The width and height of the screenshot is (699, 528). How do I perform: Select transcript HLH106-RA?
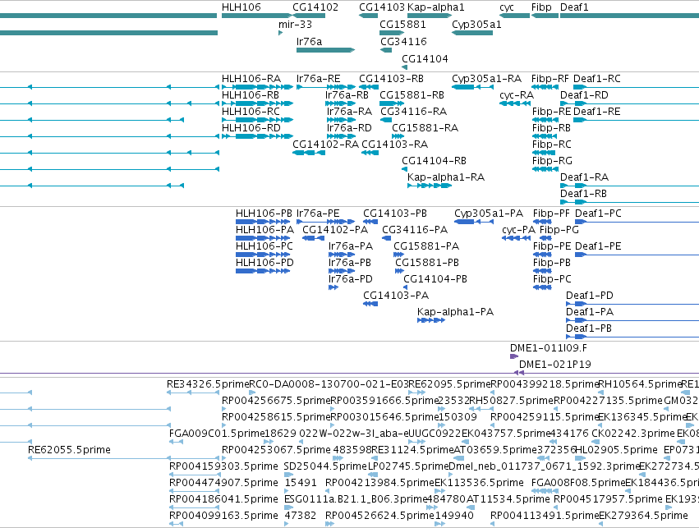click(x=257, y=87)
